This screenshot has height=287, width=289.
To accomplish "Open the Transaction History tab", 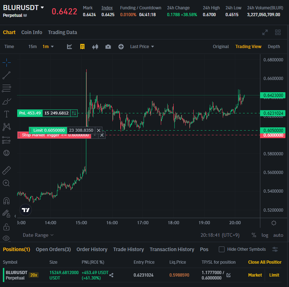I will [x=172, y=249].
